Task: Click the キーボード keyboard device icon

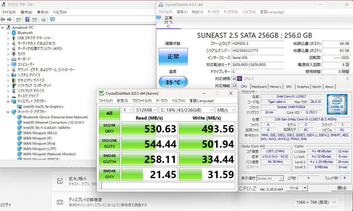Action: pos(14,59)
